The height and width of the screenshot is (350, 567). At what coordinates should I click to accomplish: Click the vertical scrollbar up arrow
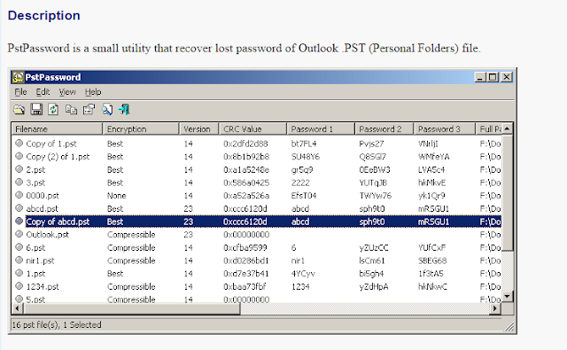[x=508, y=128]
